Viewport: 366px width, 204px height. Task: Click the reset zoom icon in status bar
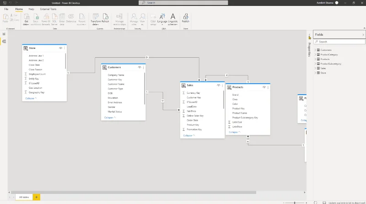(x=315, y=203)
